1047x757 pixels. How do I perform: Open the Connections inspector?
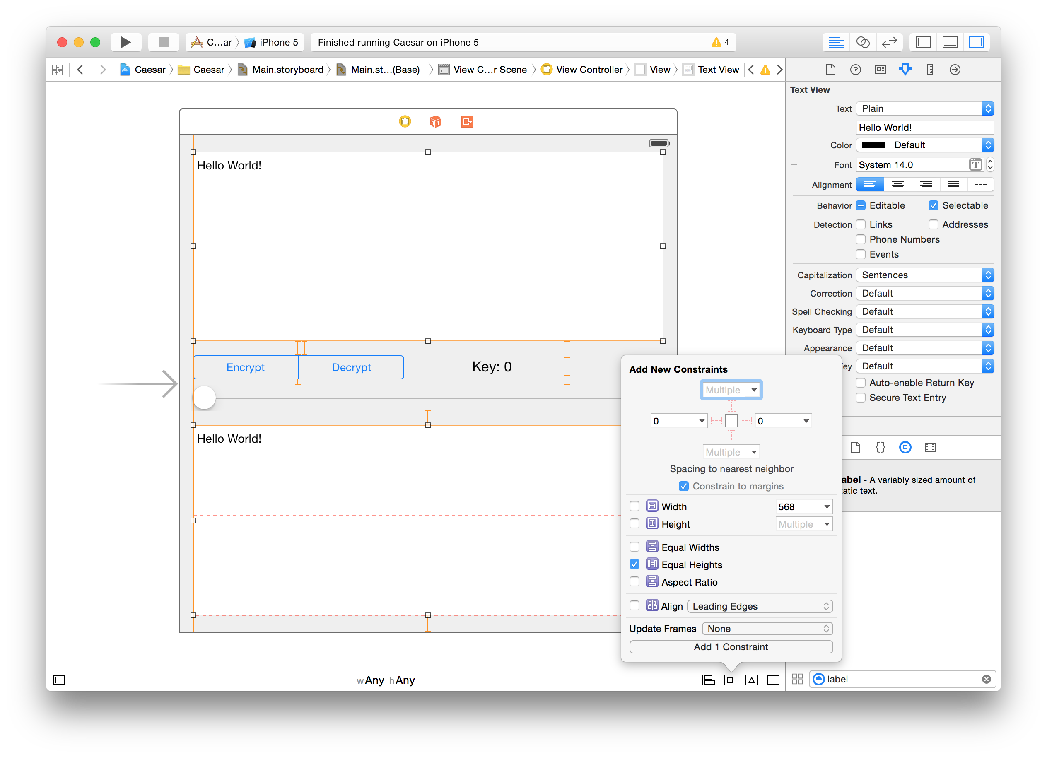pos(955,70)
